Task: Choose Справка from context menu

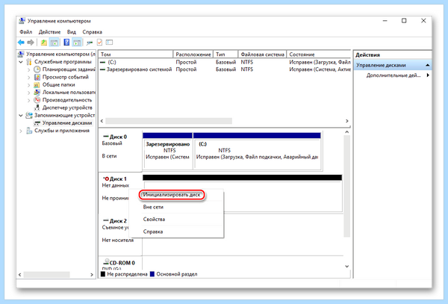Action: pos(153,232)
